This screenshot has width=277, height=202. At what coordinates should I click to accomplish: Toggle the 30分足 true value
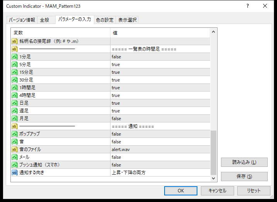pos(160,80)
